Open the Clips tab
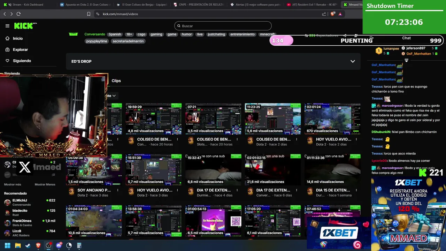This screenshot has height=251, width=446. click(116, 81)
